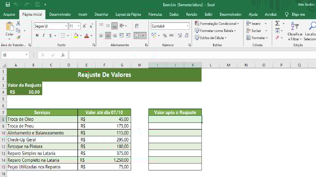Screen dimensions: 316x177
Task: Paste using the Colar clipboard icon
Action: pyautogui.click(x=10, y=26)
